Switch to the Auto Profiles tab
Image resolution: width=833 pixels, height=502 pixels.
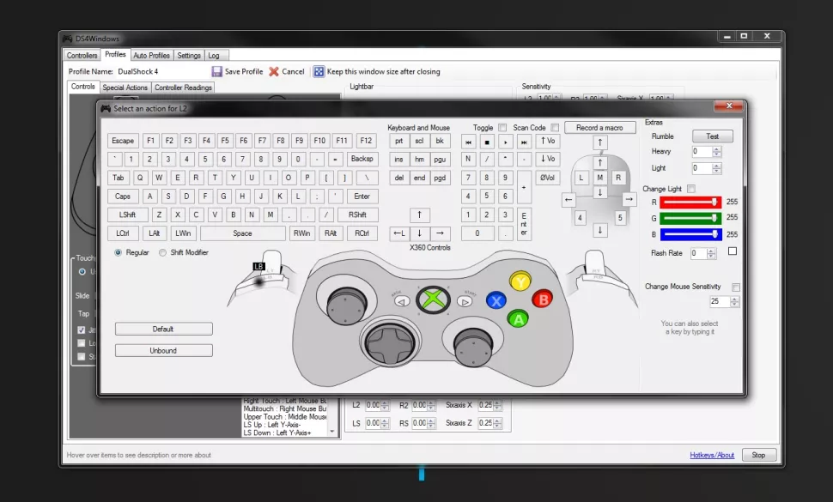click(x=151, y=56)
